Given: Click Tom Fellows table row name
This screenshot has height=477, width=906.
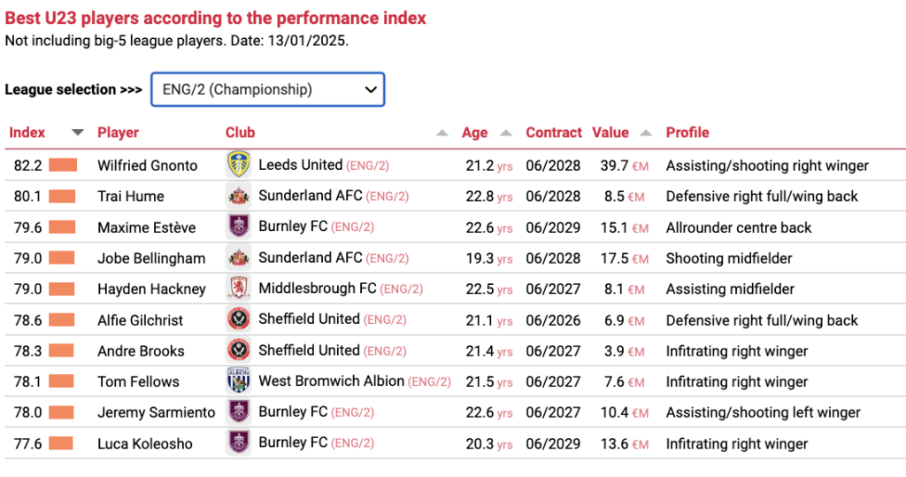Looking at the screenshot, I should point(138,381).
